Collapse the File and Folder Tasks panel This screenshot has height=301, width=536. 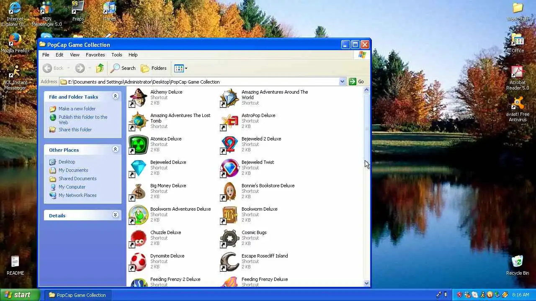[x=115, y=97]
